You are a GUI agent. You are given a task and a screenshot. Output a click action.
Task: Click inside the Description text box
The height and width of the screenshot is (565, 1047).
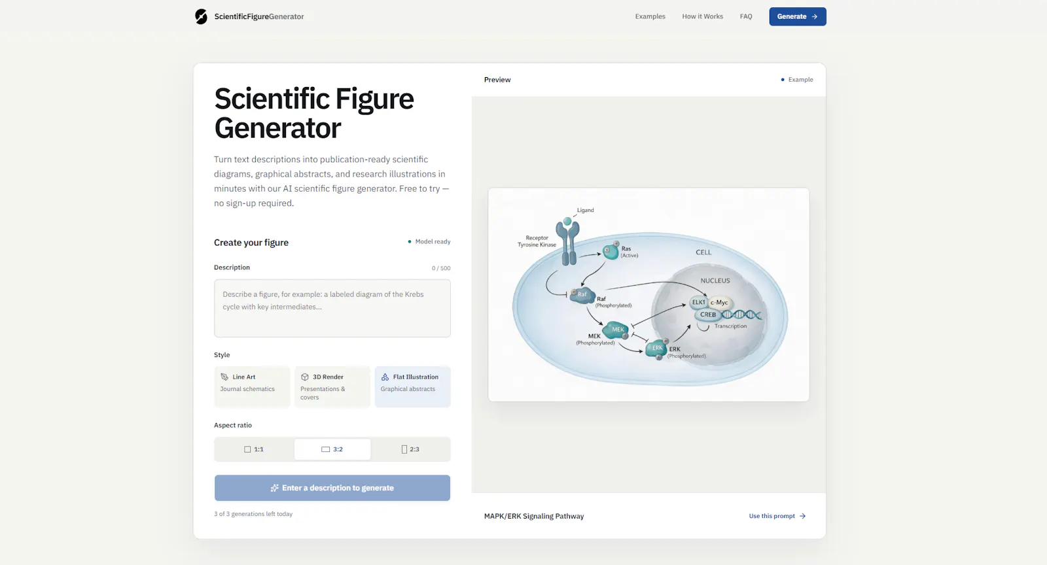coord(332,308)
